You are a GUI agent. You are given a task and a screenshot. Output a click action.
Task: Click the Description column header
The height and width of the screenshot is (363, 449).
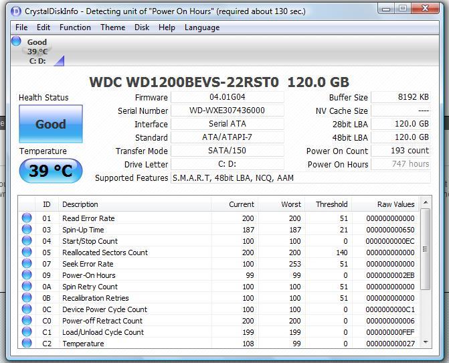tap(134, 204)
